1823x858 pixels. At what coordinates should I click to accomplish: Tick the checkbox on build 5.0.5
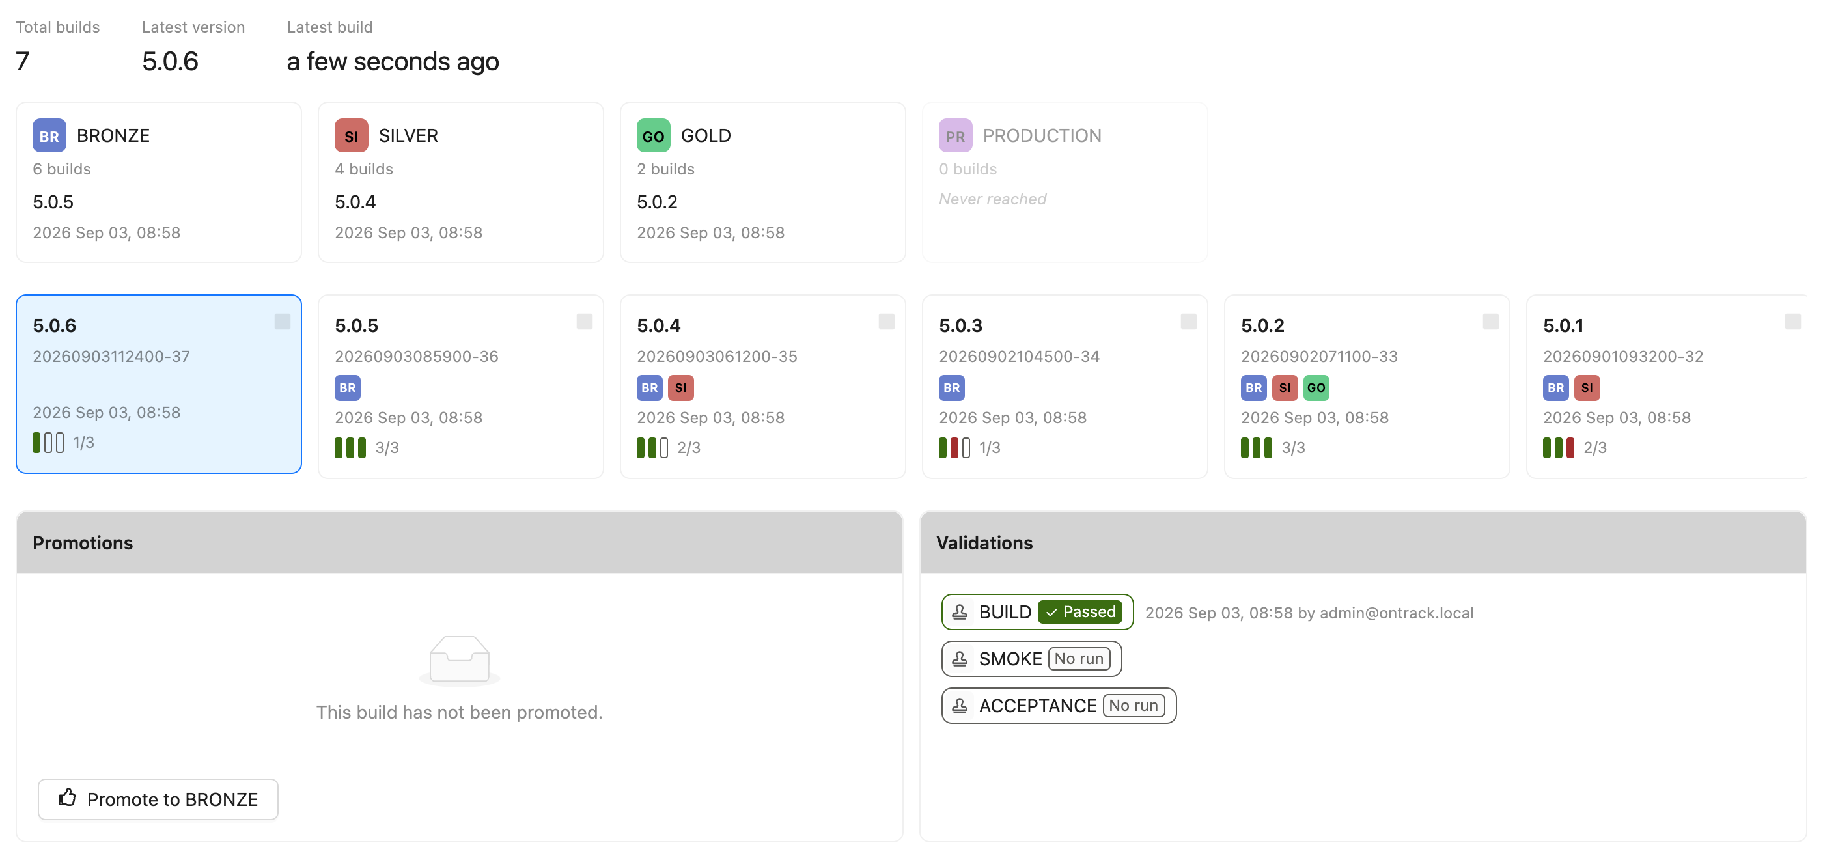point(585,322)
